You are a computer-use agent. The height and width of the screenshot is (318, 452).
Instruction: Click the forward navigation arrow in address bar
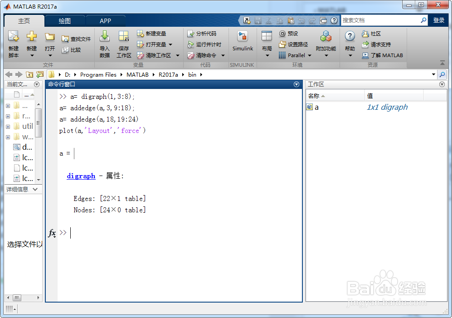[x=19, y=74]
